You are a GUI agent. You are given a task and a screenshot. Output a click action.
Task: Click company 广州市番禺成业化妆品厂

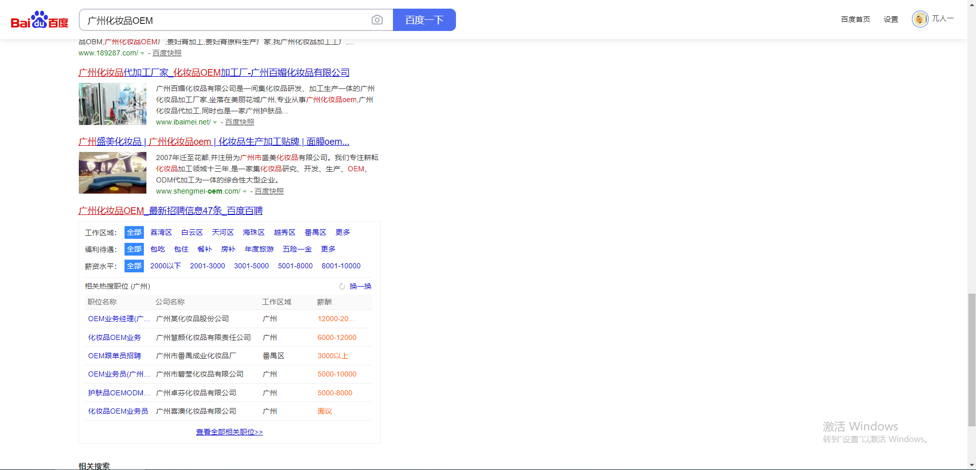click(196, 356)
